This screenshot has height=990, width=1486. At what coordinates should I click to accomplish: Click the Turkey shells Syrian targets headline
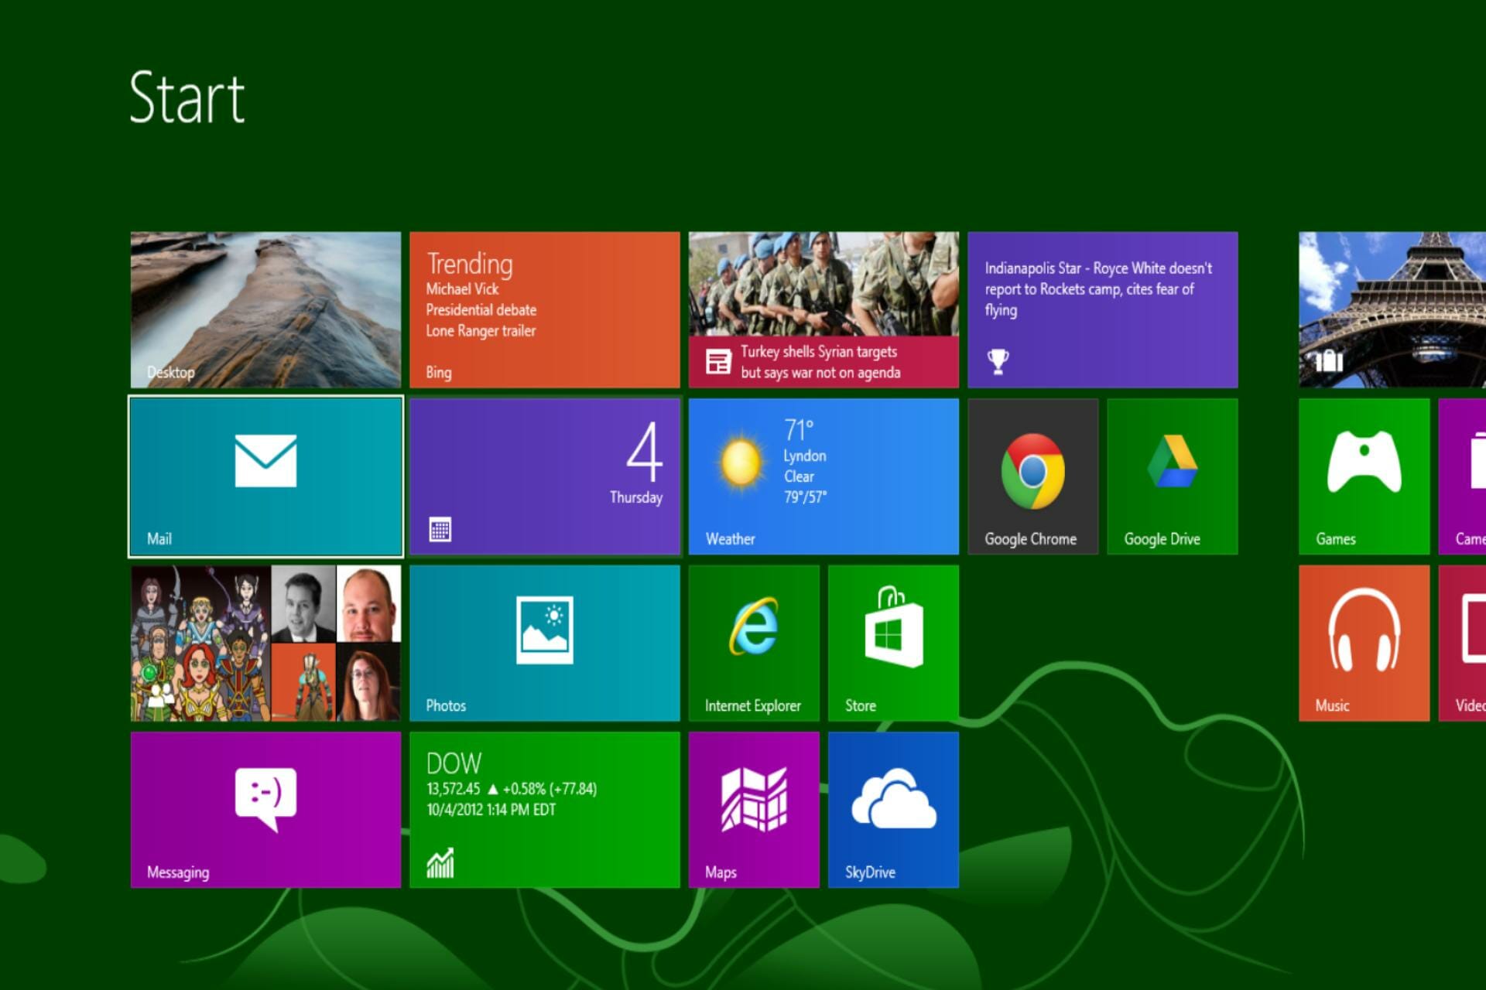tap(820, 361)
